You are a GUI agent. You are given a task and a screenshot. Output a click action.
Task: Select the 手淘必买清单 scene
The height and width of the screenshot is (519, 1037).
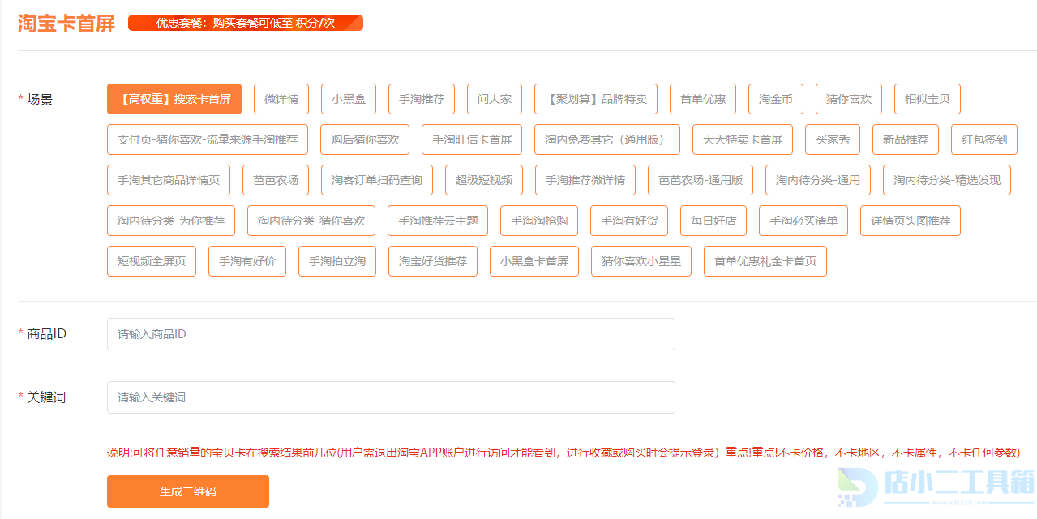point(803,221)
